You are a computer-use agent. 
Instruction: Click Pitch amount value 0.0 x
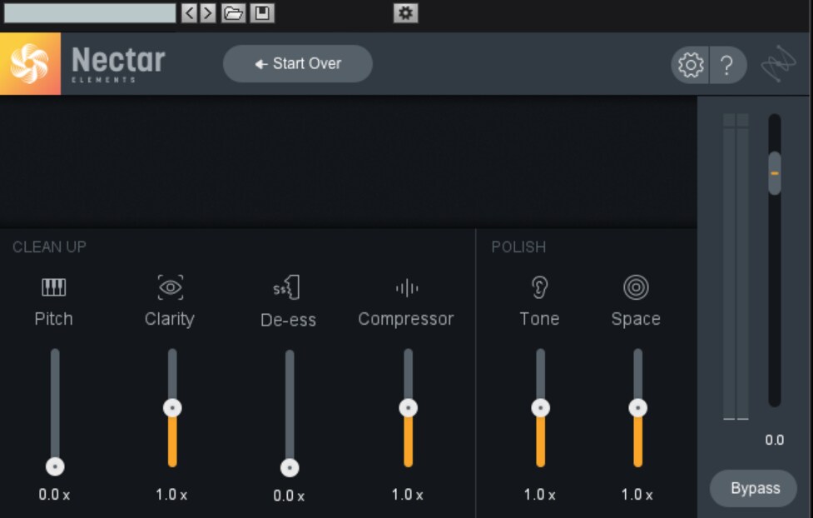pos(54,495)
